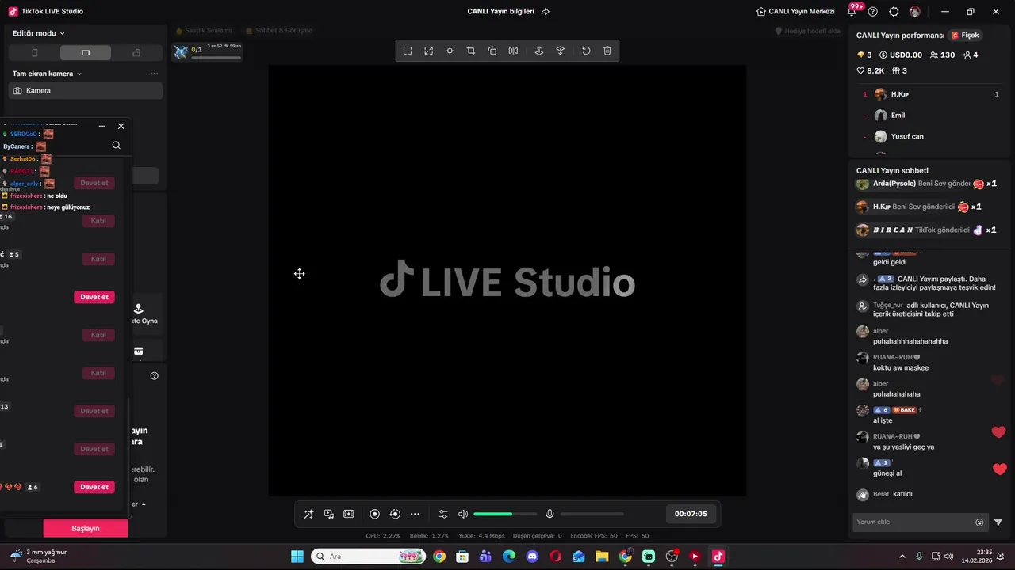This screenshot has width=1015, height=570.
Task: Click the reset/rotate icon in canvas toolbar
Action: click(586, 51)
